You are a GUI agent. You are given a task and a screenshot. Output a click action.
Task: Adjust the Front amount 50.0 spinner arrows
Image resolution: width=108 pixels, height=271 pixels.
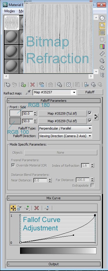click(35, 113)
